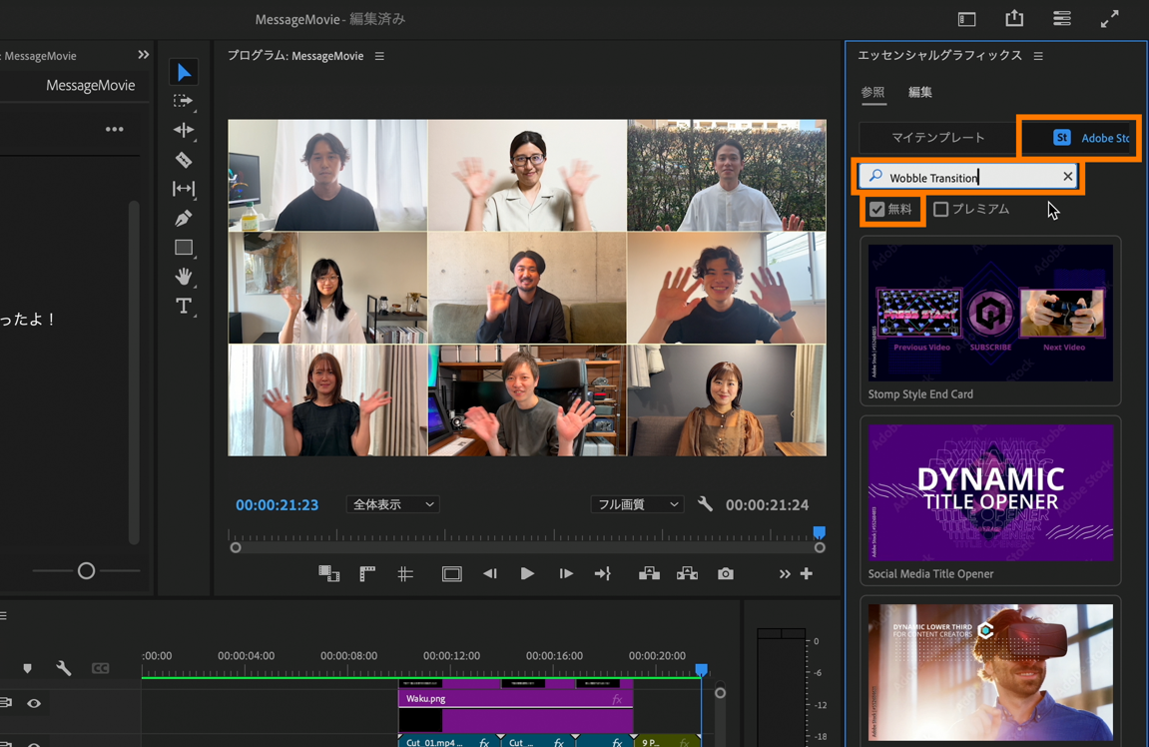Click the current timecode 00:00:21:23

[x=277, y=504]
